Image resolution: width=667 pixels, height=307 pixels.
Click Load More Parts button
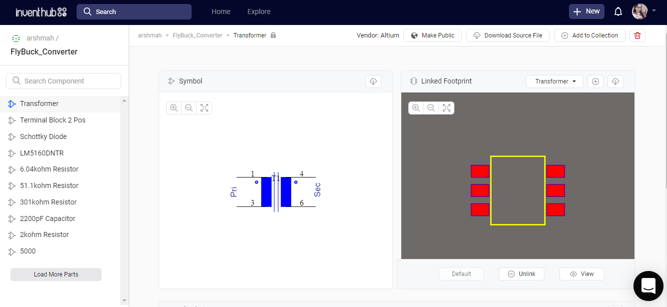[x=56, y=274]
